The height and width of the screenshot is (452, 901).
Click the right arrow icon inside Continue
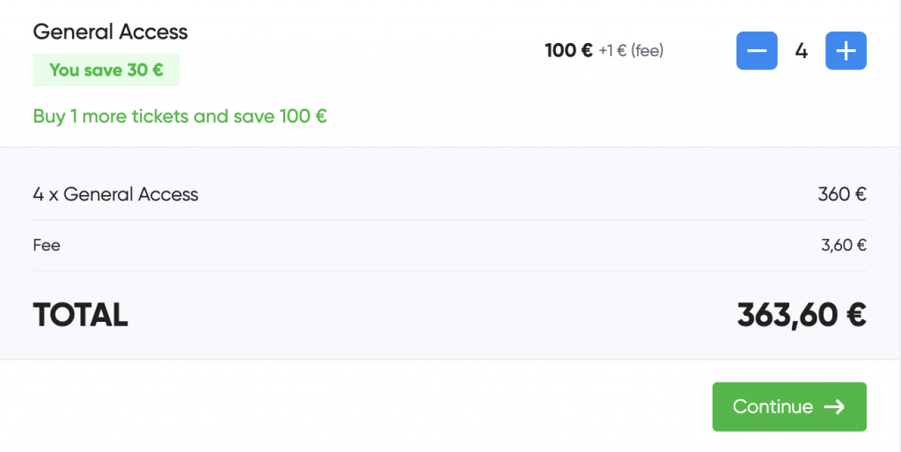[x=834, y=406]
